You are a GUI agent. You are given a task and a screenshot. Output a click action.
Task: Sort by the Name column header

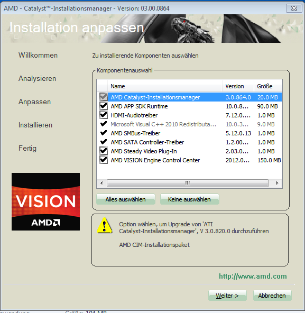pyautogui.click(x=165, y=86)
